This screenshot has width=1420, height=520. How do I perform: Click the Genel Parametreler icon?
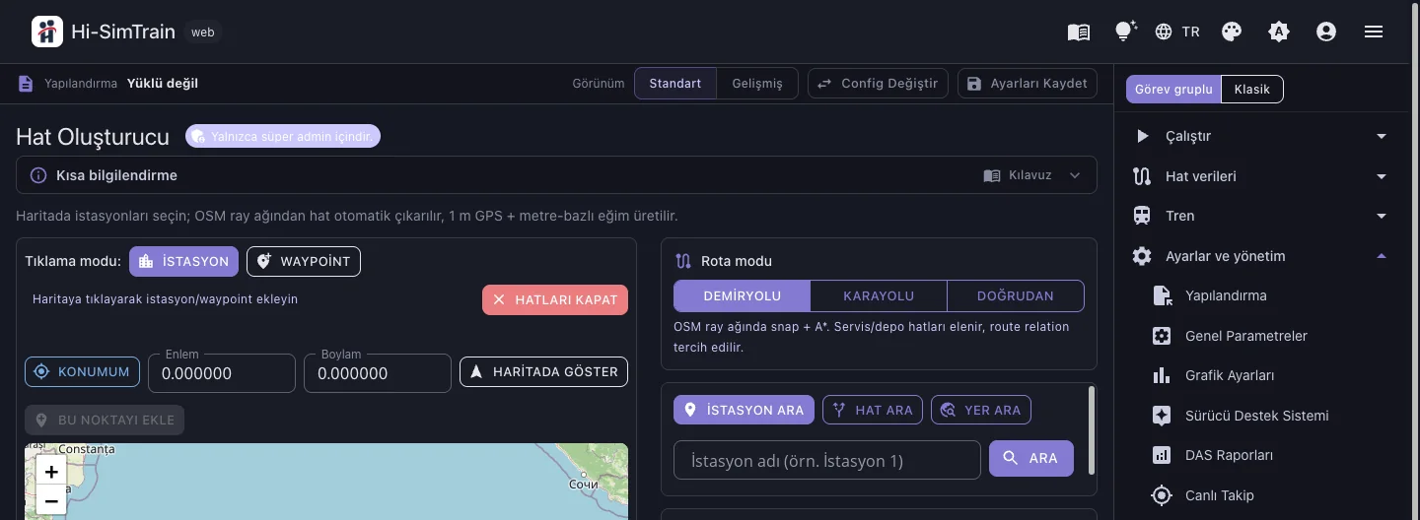[1162, 336]
